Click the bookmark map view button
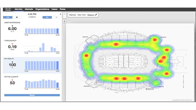This screenshot has height=110, width=196. tap(65, 21)
